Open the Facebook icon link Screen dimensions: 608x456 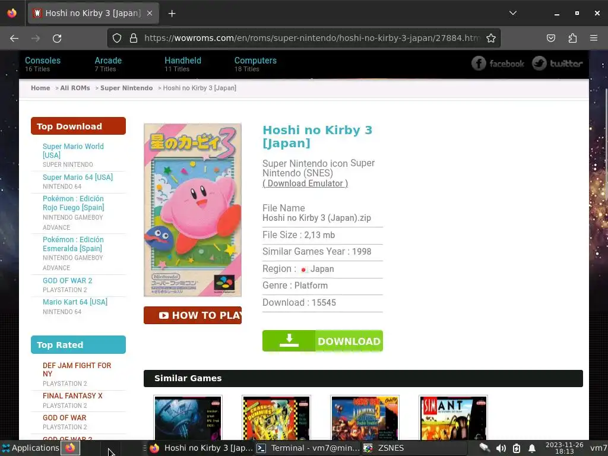click(x=479, y=63)
